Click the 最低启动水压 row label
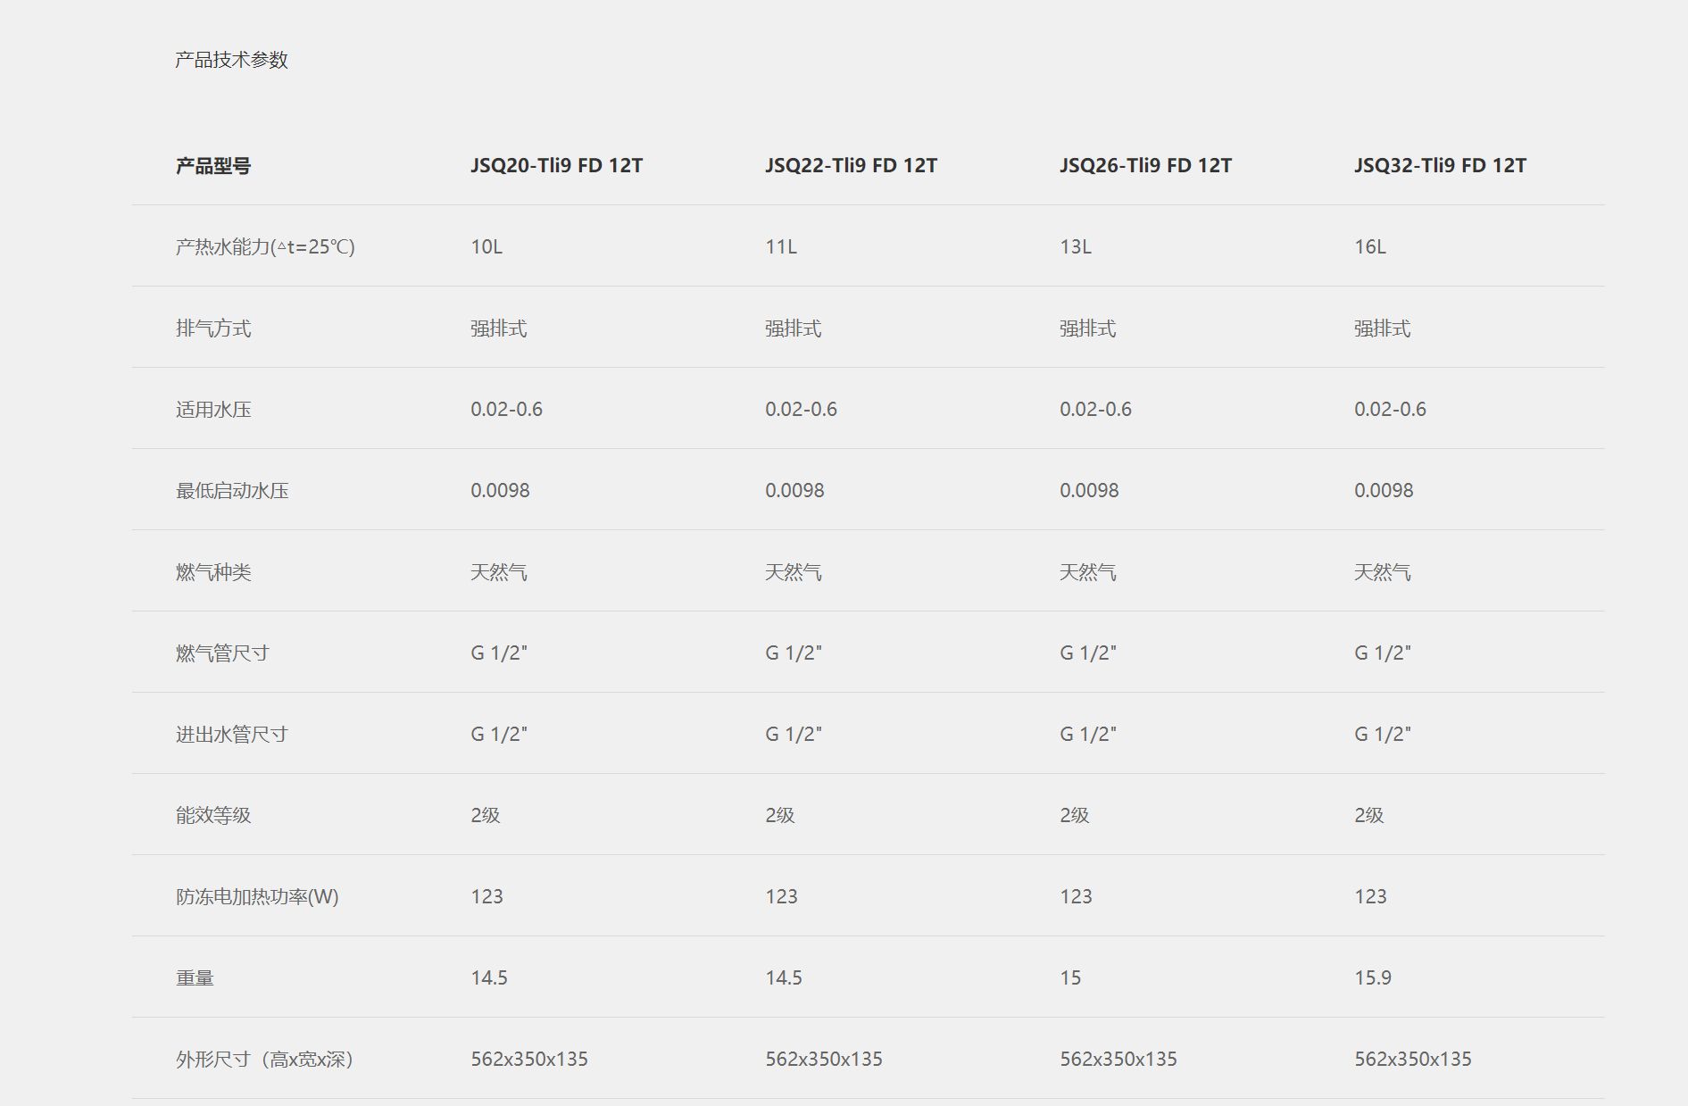The image size is (1688, 1106). [232, 491]
